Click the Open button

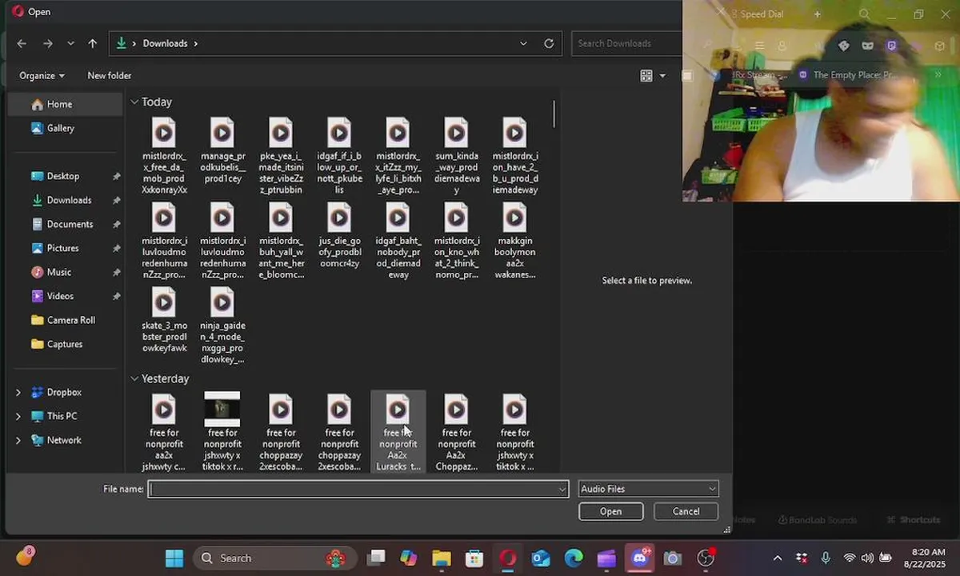coord(610,511)
